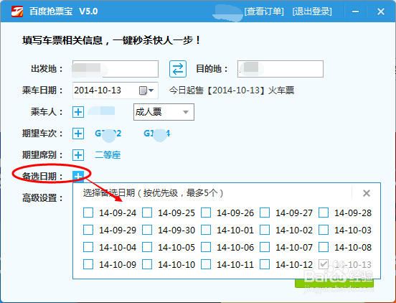Check the 14-10-03 date checkbox
396x303 pixels.
tap(324, 230)
